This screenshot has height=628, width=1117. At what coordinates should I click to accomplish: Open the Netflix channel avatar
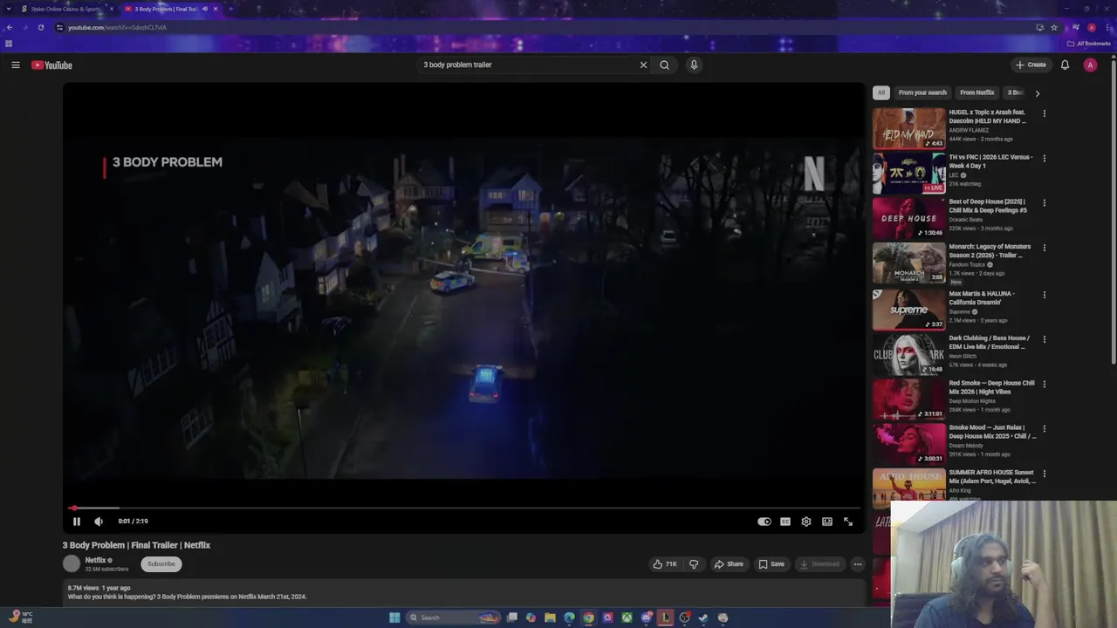pos(72,563)
